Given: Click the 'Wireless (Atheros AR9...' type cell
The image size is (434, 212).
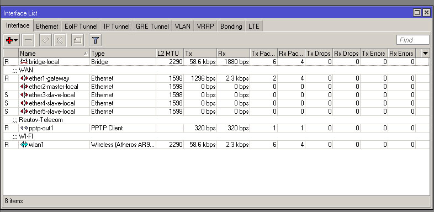Looking at the screenshot, I should tap(123, 145).
